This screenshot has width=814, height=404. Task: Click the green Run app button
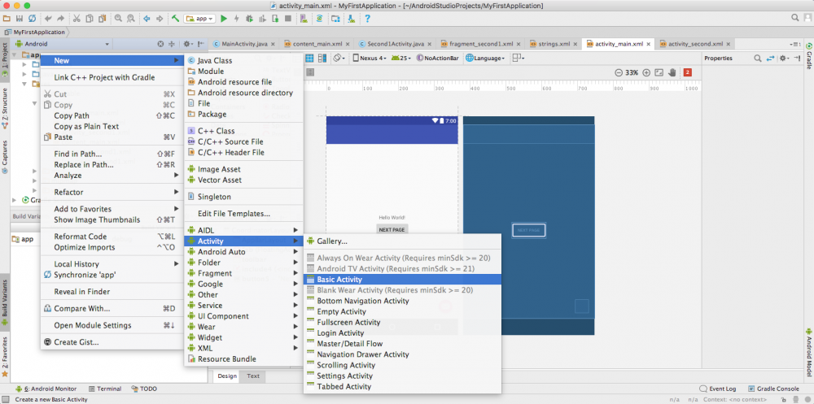pos(224,17)
